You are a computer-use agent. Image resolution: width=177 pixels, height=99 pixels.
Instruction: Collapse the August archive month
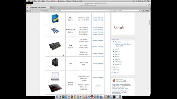tap(114, 42)
